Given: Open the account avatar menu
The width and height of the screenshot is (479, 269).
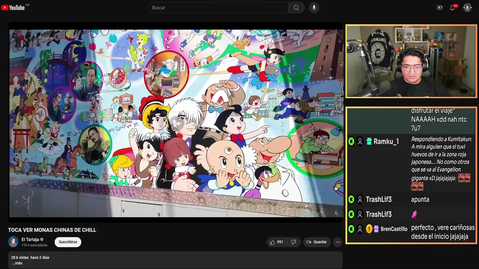Looking at the screenshot, I should 467,7.
